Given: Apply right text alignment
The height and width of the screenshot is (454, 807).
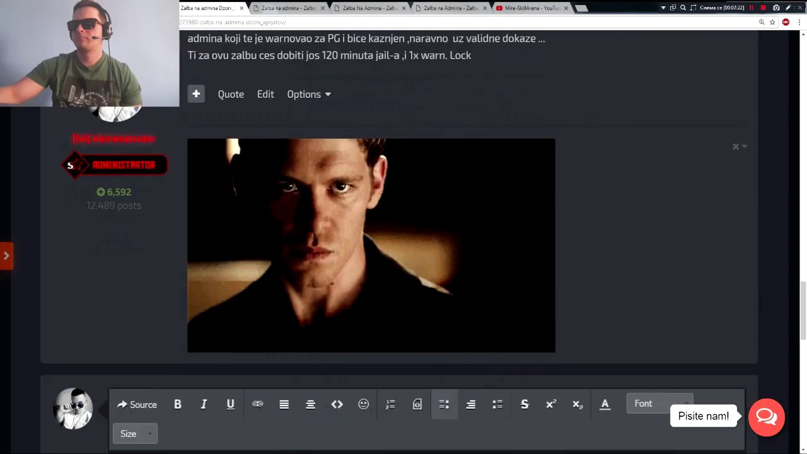Looking at the screenshot, I should click(471, 404).
